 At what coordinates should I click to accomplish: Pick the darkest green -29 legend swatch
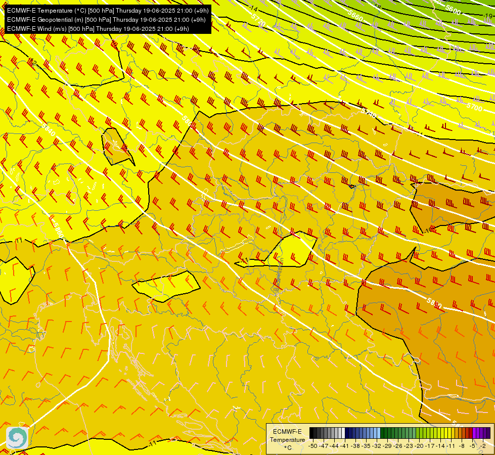click(382, 433)
